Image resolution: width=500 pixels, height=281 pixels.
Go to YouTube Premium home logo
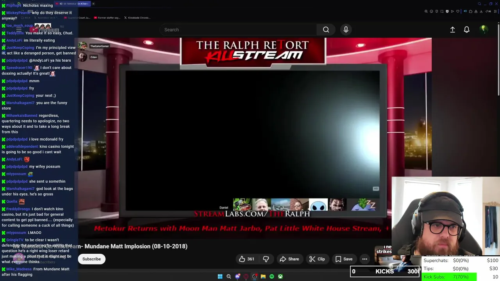(x=44, y=30)
